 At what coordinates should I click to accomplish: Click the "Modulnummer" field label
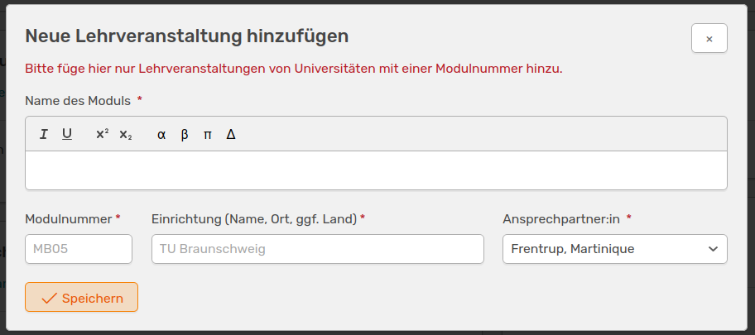tap(68, 219)
